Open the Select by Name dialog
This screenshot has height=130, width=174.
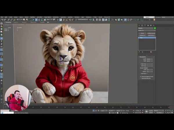27,20
